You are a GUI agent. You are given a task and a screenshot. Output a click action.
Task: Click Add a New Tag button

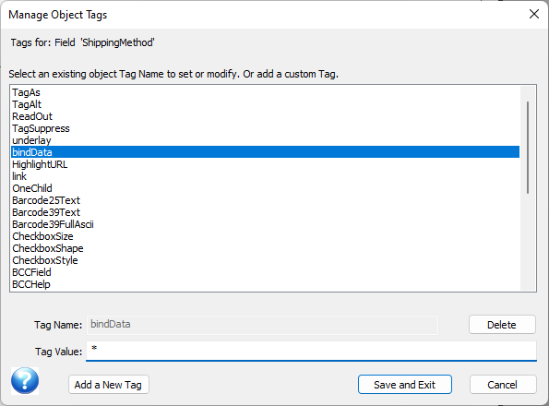(x=109, y=385)
